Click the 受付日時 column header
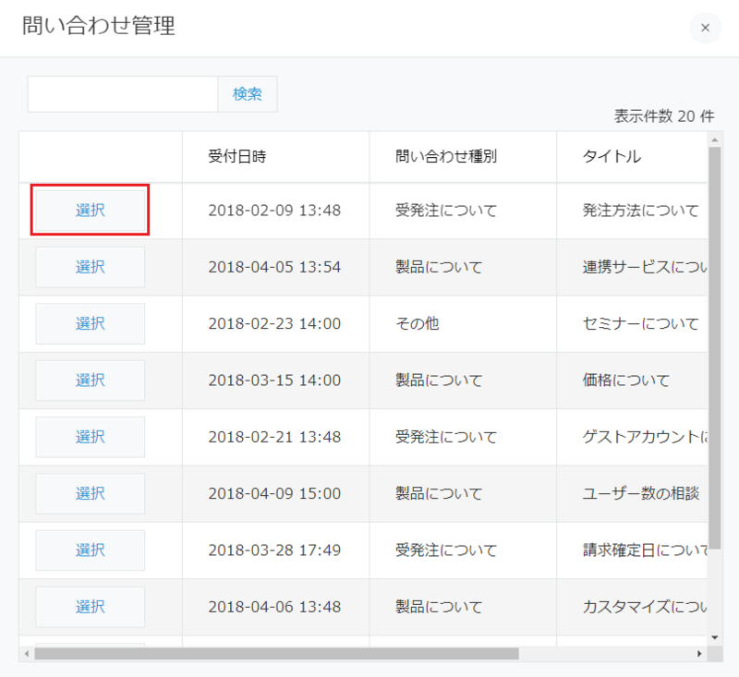Image resolution: width=739 pixels, height=677 pixels. 237,156
